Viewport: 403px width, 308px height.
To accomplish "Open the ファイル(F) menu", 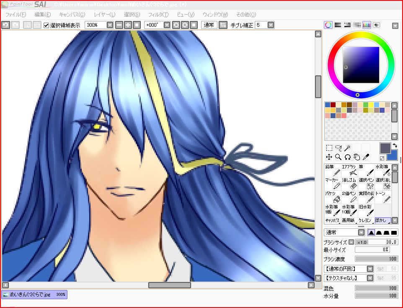I will click(15, 14).
